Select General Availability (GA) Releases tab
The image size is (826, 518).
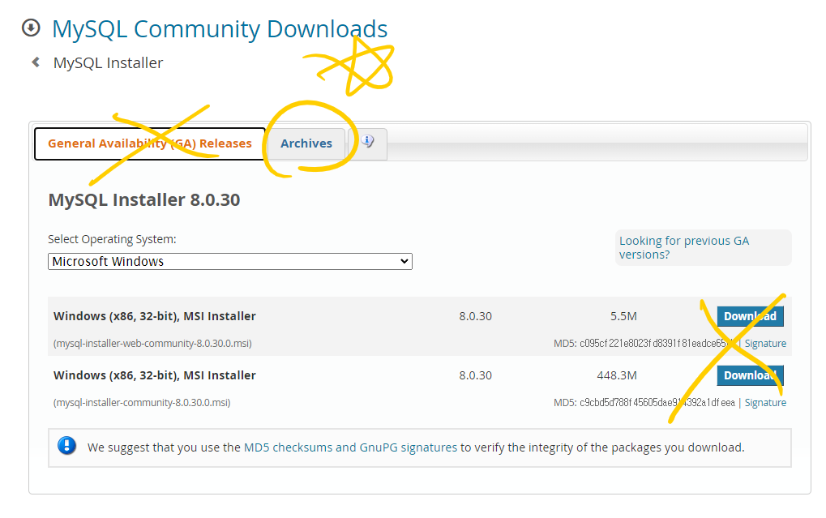click(x=150, y=143)
